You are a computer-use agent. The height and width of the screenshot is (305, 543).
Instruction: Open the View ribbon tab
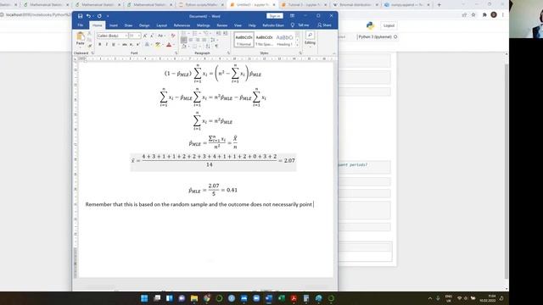238,25
